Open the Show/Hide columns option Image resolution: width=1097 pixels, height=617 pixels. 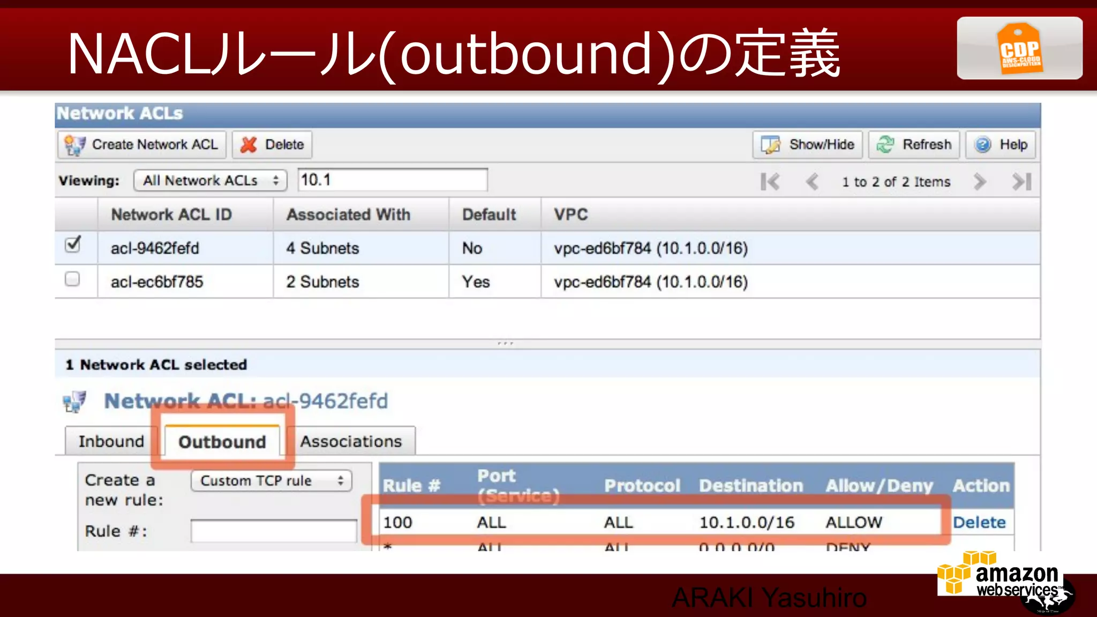808,145
